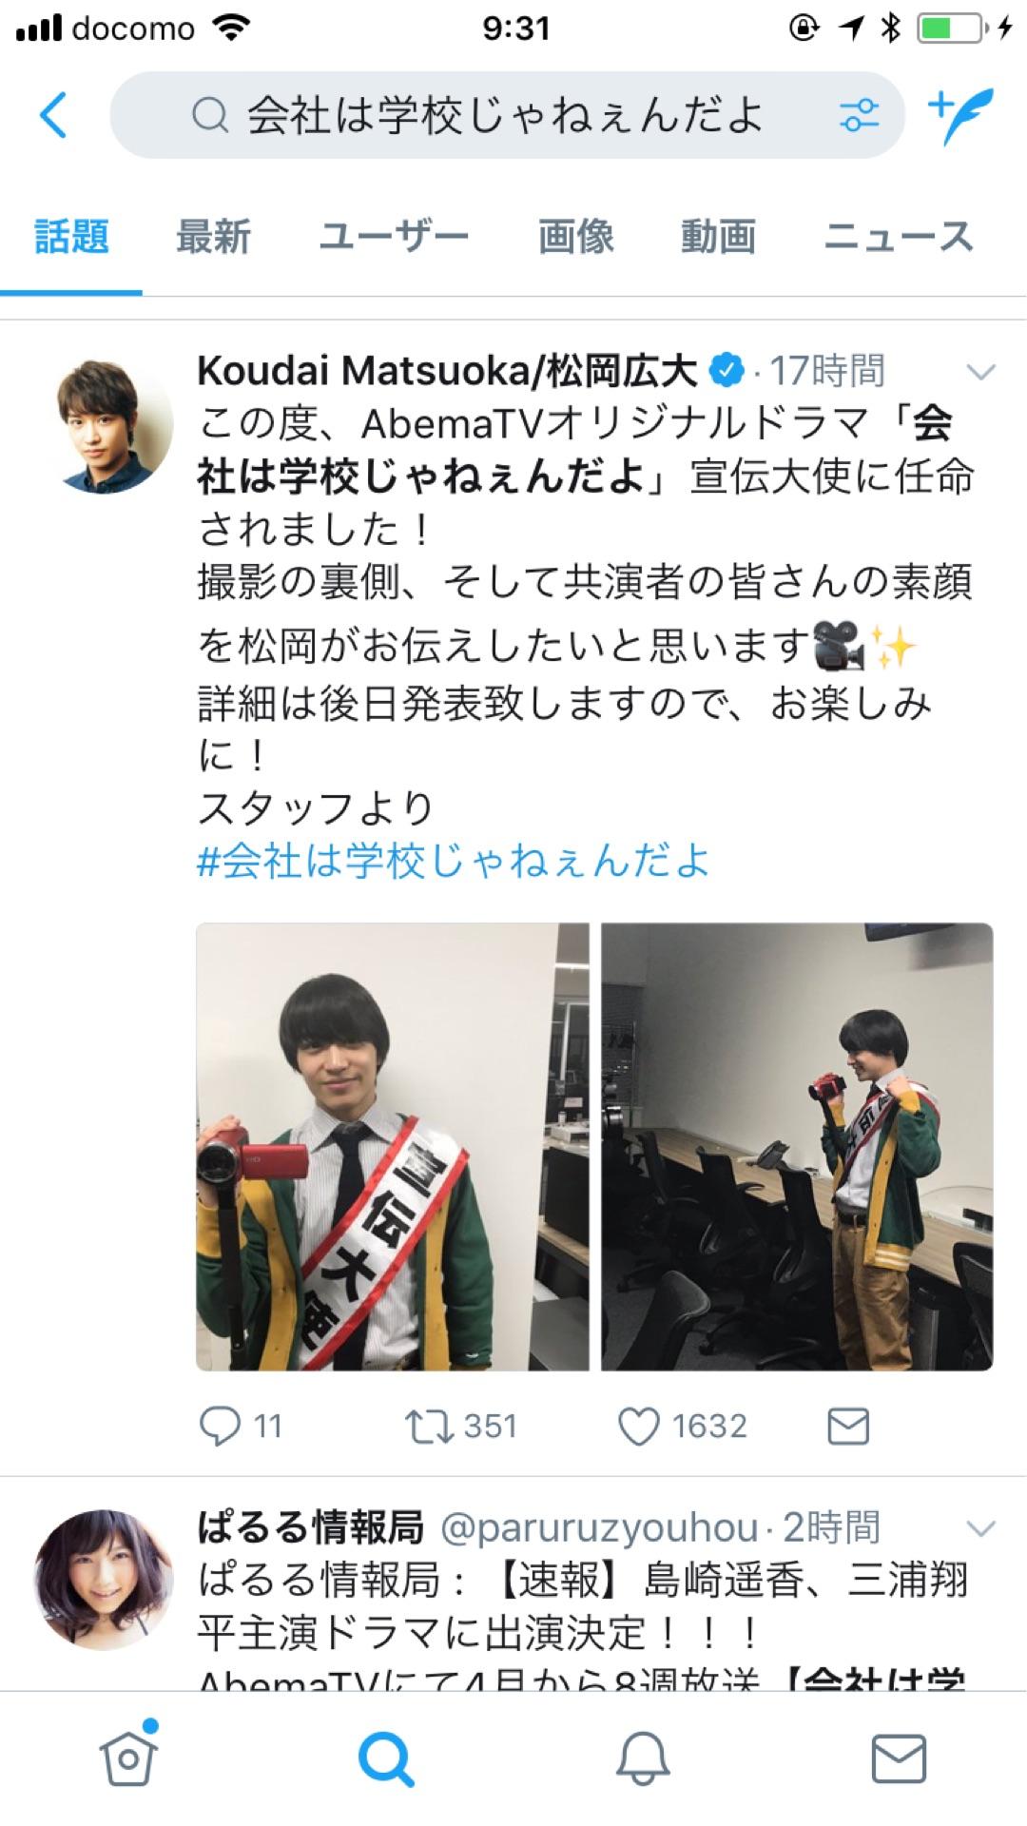Open search filter settings icon
The image size is (1027, 1826).
click(859, 115)
